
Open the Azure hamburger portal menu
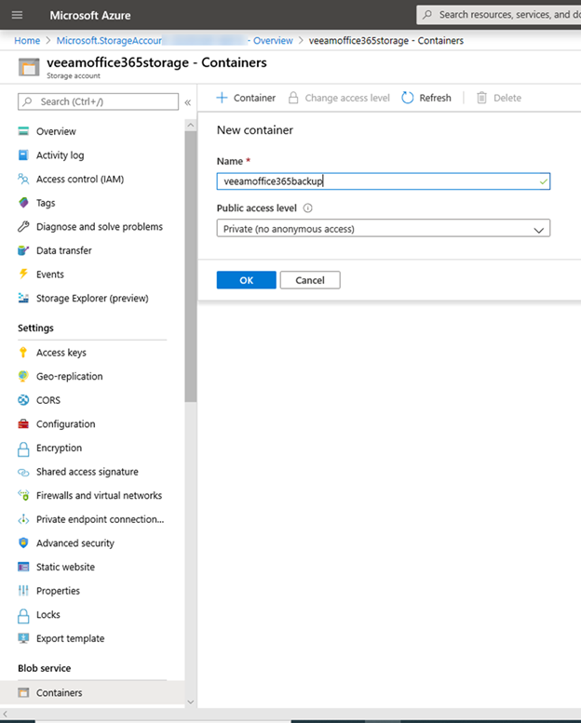pyautogui.click(x=17, y=15)
